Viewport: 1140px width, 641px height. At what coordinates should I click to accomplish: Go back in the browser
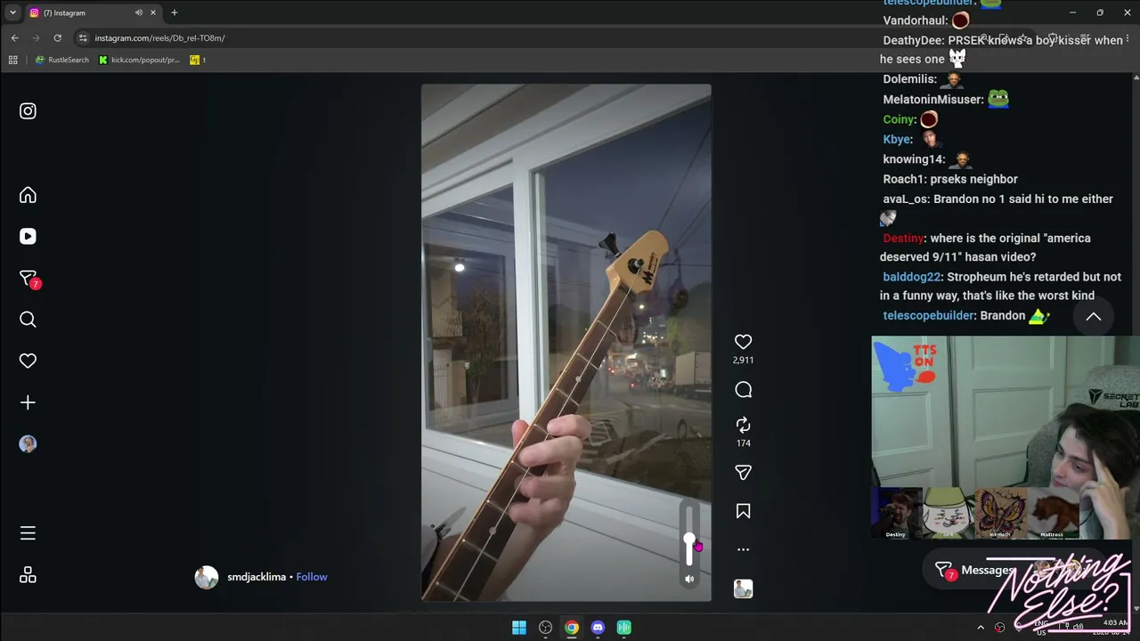[14, 38]
